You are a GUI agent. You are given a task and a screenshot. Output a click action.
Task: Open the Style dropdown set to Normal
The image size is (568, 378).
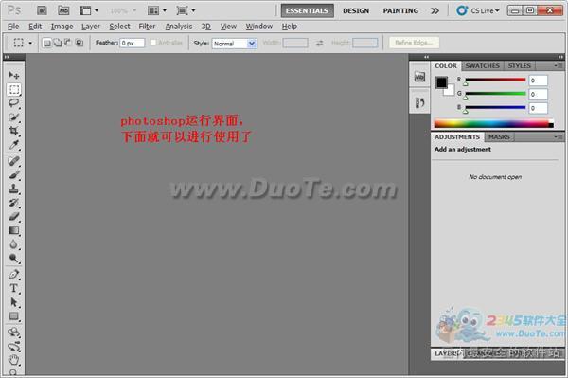tap(235, 44)
